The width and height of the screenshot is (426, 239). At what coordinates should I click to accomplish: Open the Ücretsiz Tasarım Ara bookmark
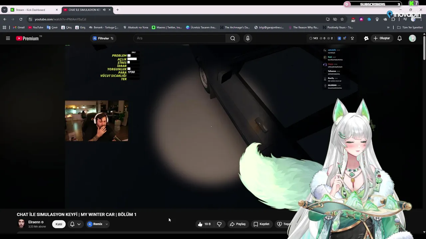201,28
